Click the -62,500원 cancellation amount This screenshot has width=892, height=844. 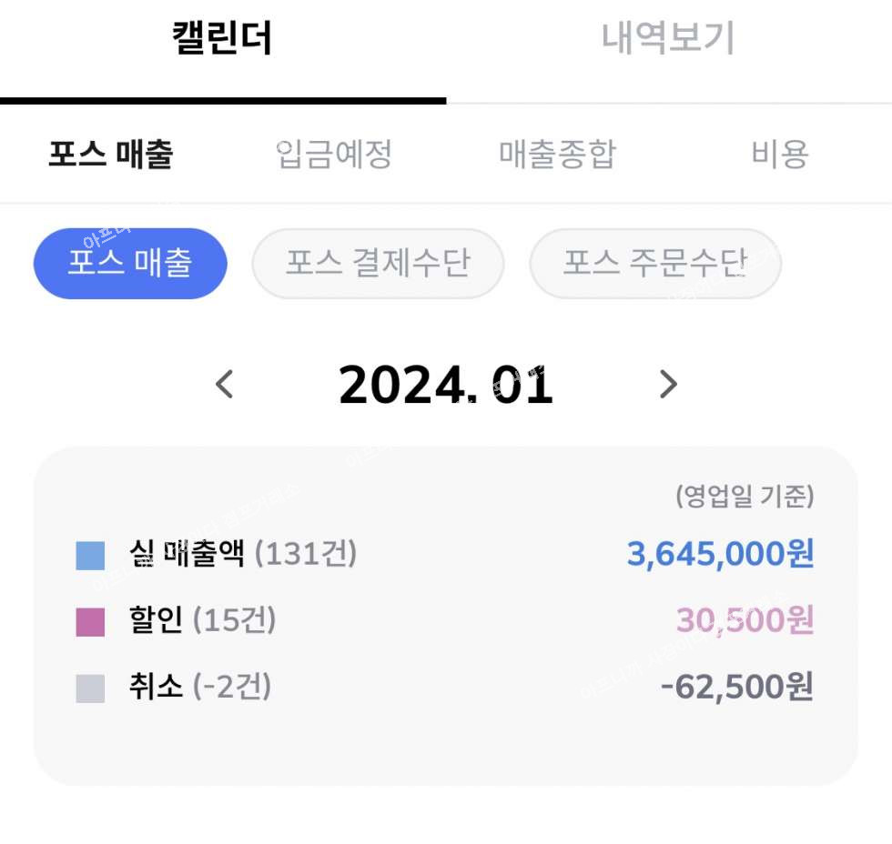(736, 687)
